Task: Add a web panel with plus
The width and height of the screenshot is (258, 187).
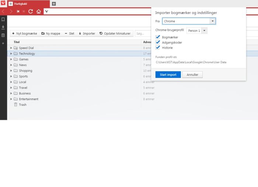Action: tap(3, 43)
